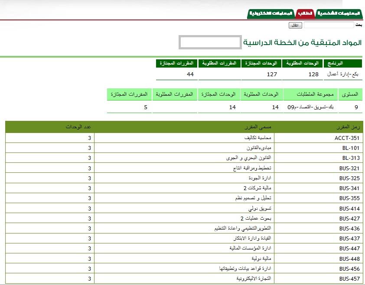
Task: Click the gray box beside the page title
Action: click(x=210, y=42)
